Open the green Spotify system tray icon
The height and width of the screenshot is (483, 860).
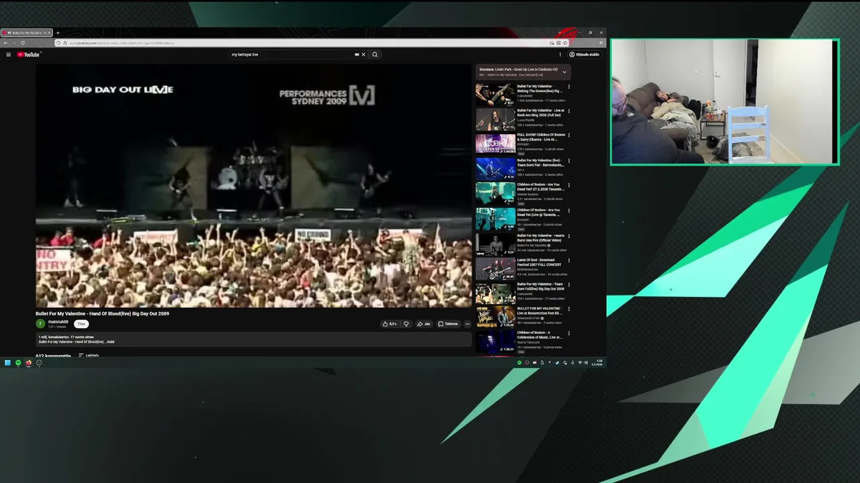click(519, 363)
